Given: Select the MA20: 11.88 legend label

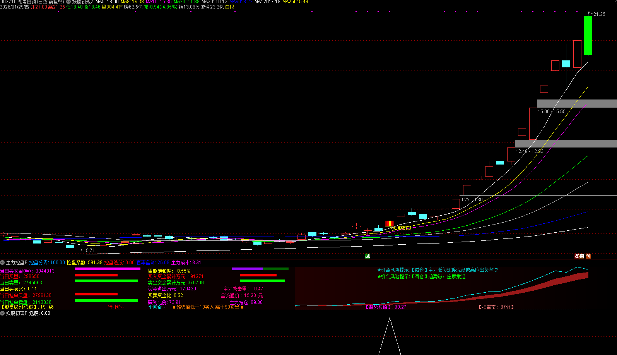Looking at the screenshot, I should coord(187,2).
